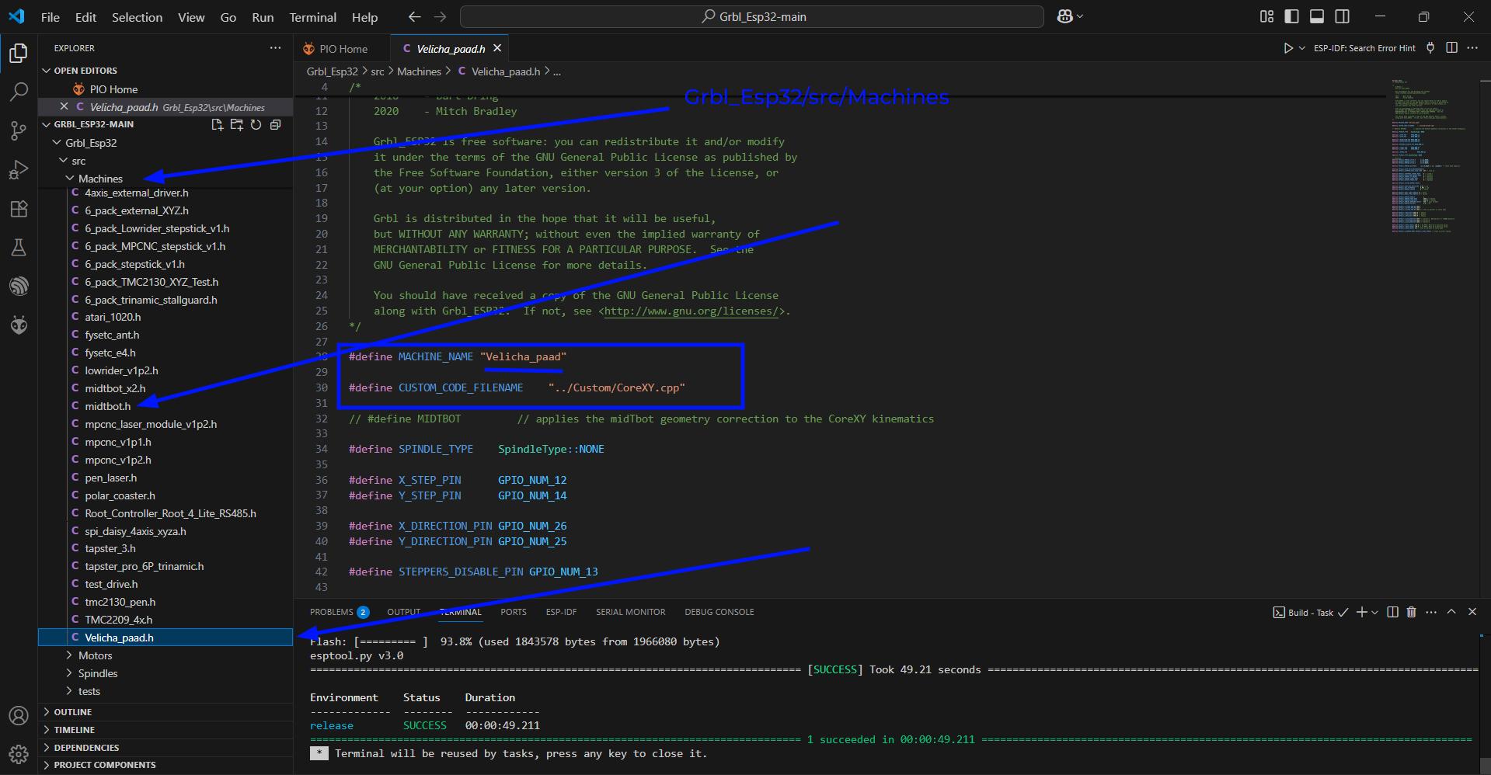1491x775 pixels.
Task: Open the PlatformIO alien icon view
Action: point(19,325)
